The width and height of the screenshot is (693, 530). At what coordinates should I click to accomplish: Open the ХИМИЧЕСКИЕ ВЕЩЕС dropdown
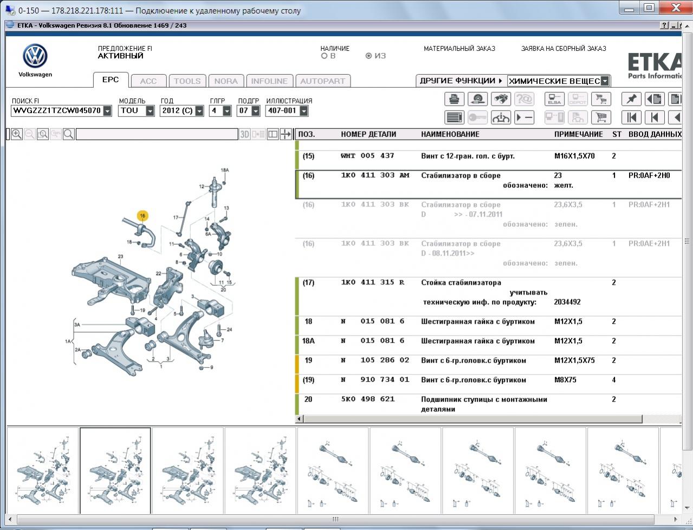pos(605,81)
